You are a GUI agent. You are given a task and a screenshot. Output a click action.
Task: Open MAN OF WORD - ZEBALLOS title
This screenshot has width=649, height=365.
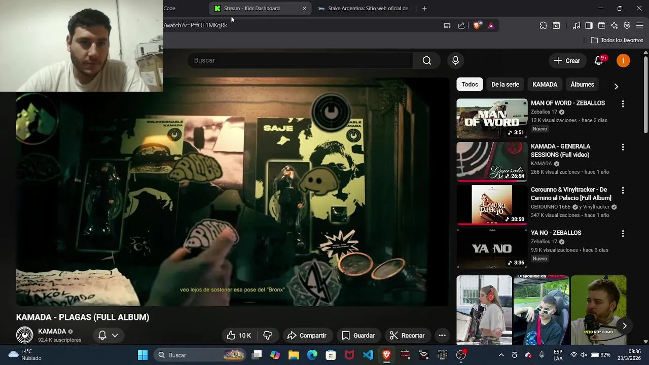[x=568, y=103]
